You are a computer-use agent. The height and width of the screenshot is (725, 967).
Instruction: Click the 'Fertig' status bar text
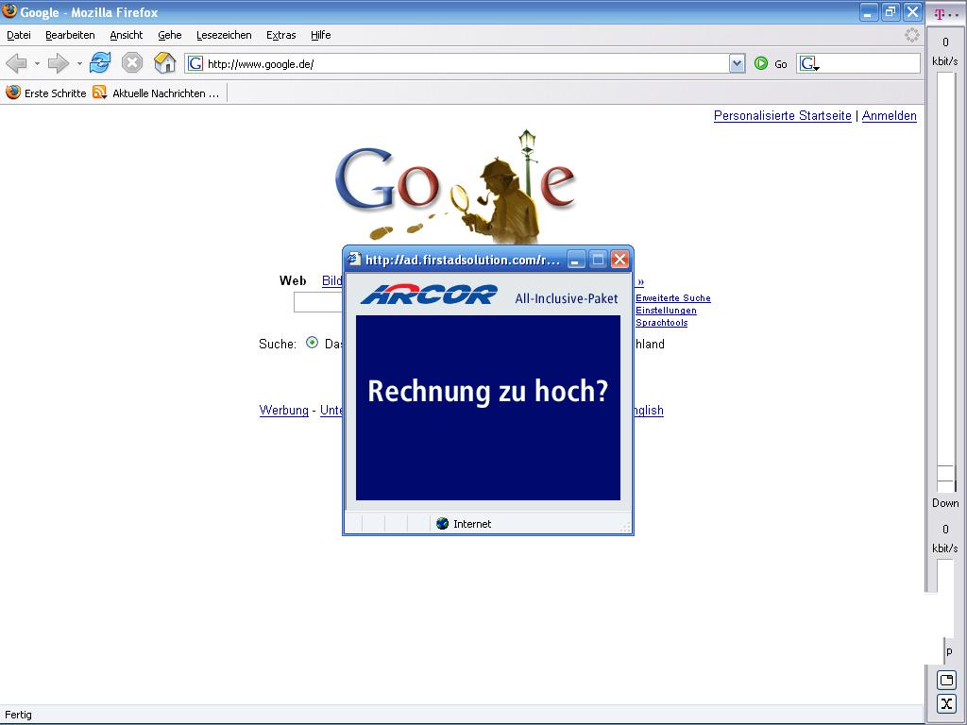click(18, 715)
